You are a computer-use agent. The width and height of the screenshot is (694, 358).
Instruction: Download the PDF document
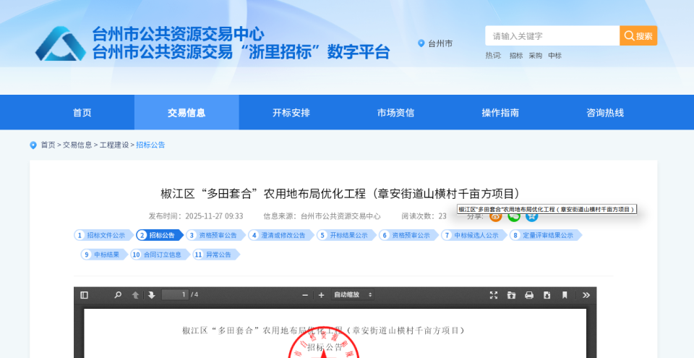coord(547,295)
